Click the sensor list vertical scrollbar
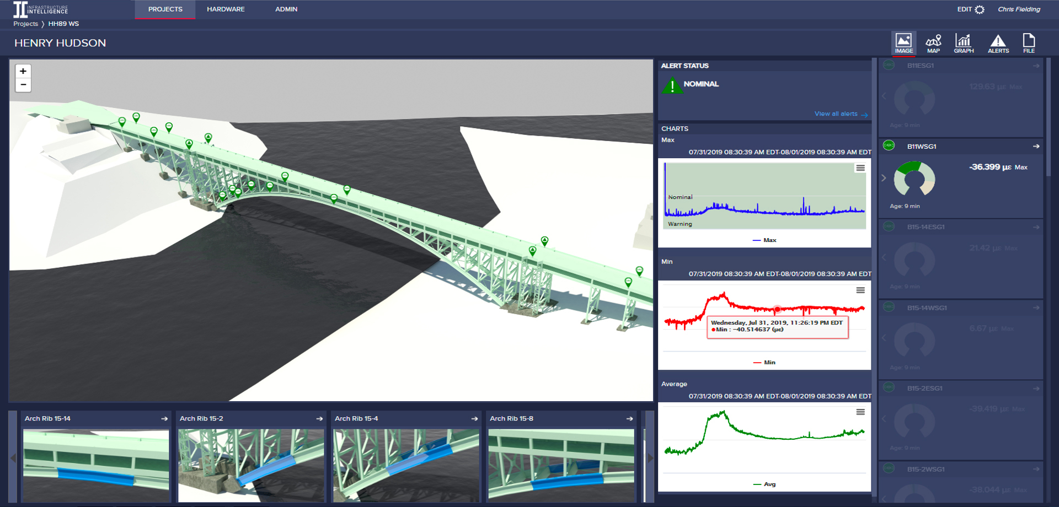The image size is (1059, 507). click(x=1049, y=118)
